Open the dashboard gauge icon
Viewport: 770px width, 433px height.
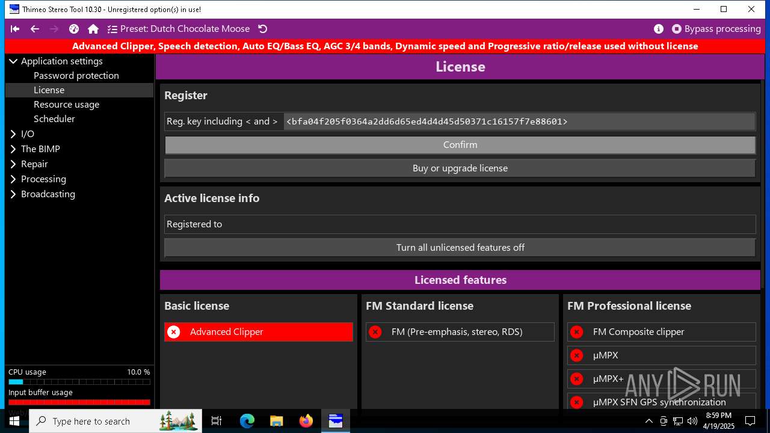[74, 29]
